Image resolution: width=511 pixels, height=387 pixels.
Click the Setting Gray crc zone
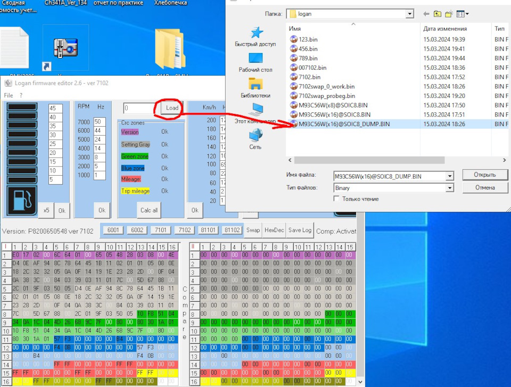click(x=136, y=144)
